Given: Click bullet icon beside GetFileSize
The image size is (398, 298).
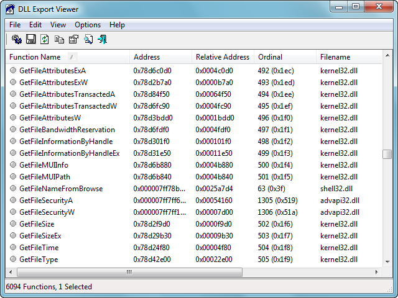Looking at the screenshot, I should (x=13, y=223).
